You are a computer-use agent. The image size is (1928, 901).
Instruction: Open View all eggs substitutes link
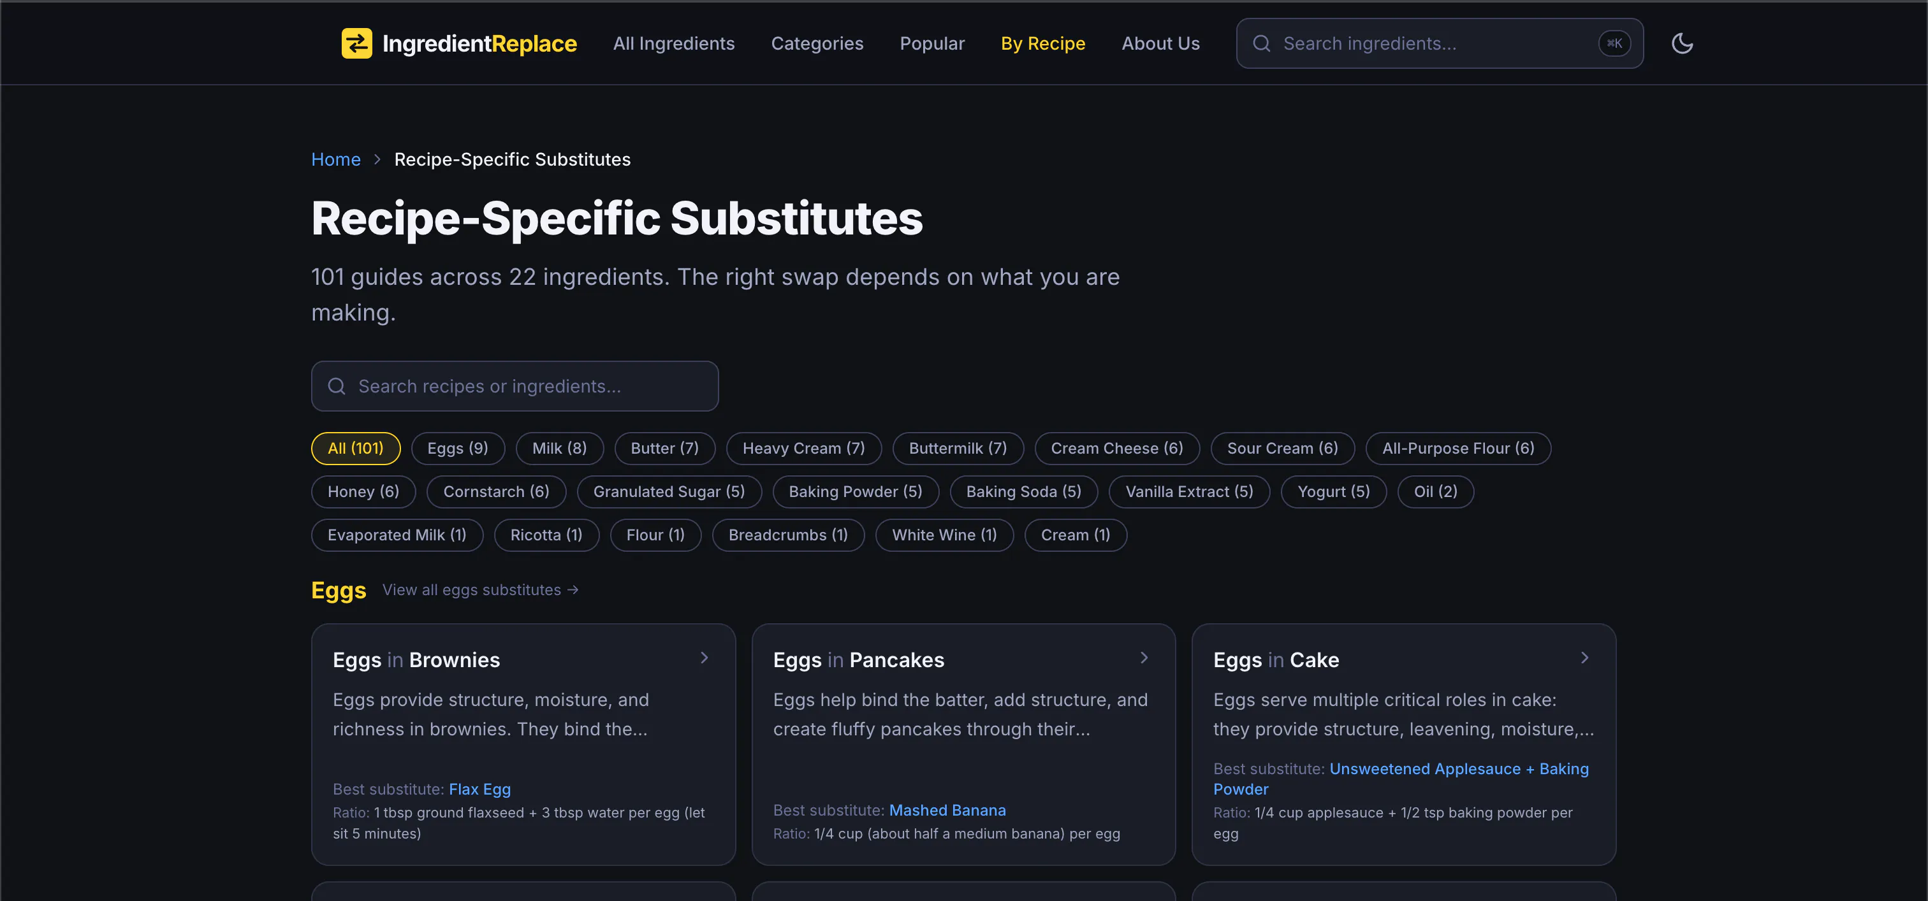pyautogui.click(x=481, y=590)
